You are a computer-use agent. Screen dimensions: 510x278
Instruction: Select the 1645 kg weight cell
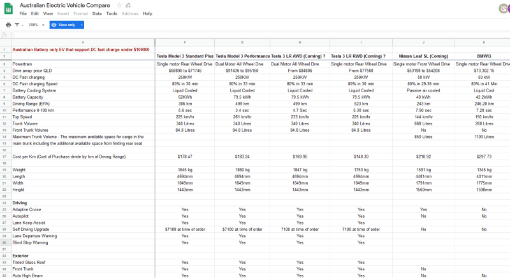coord(185,170)
